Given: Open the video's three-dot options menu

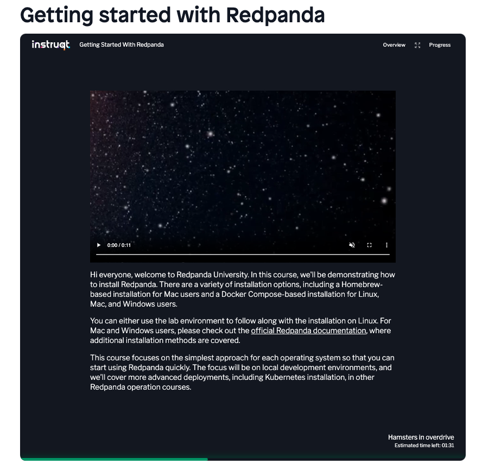Looking at the screenshot, I should tap(386, 245).
